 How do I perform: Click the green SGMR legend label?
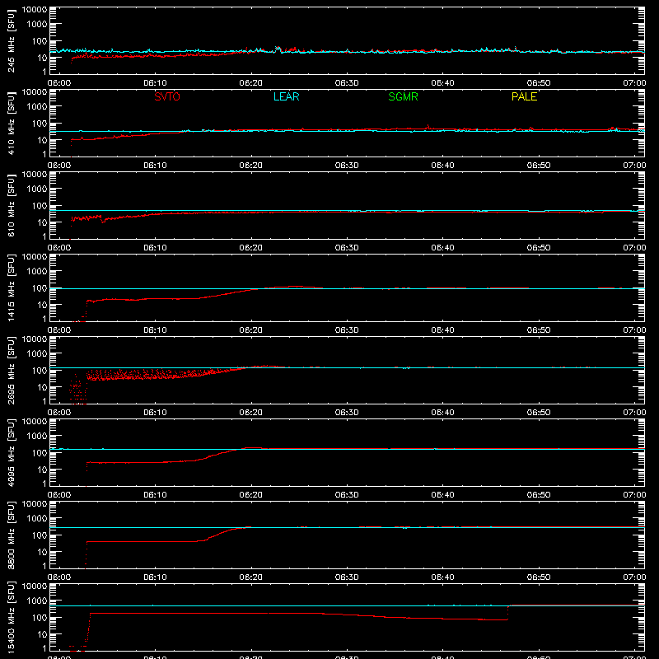tap(403, 96)
